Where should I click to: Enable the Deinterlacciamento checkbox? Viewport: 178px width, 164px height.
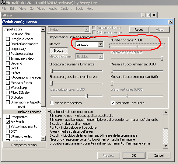tap(8, 44)
